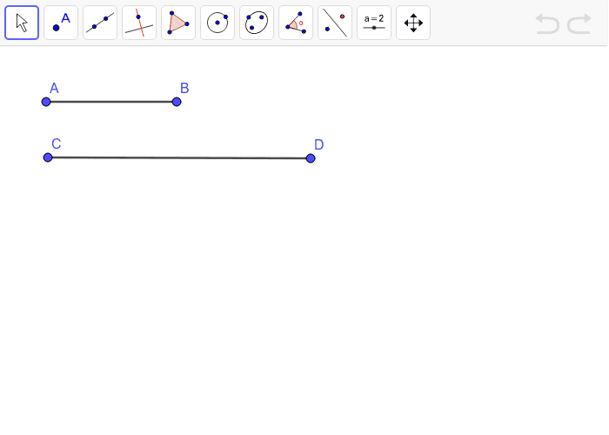Click point B on the canvas
Viewport: 609px width, 435px height.
[x=177, y=102]
